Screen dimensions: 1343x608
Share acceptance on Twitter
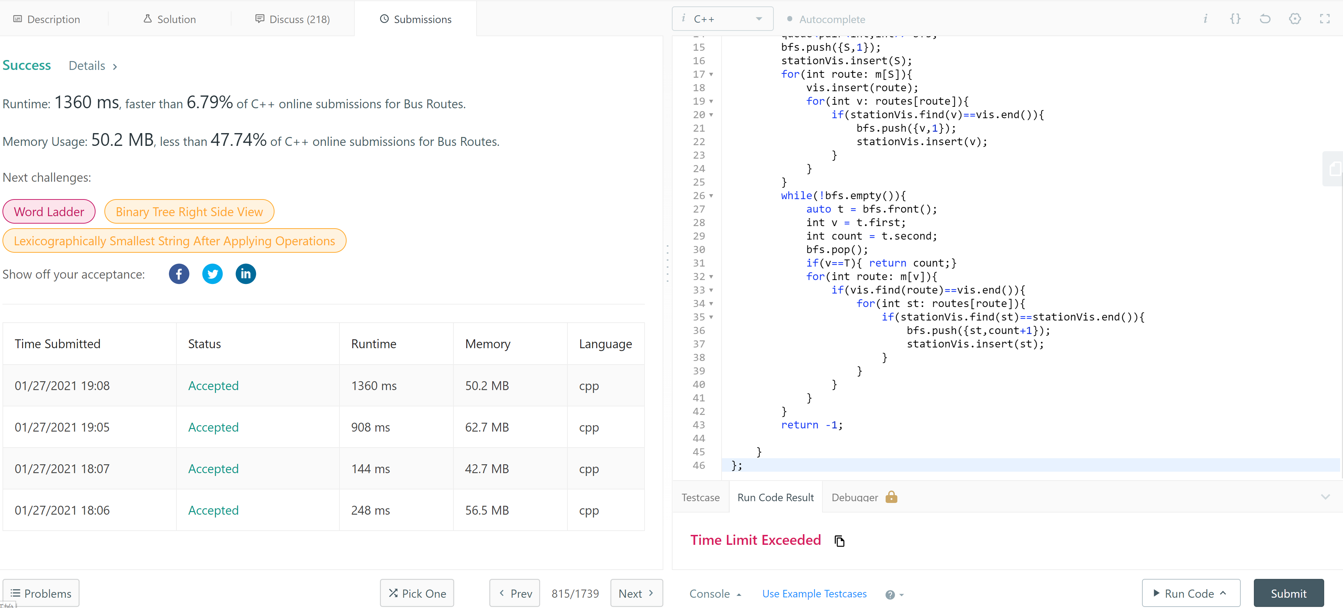click(x=212, y=274)
